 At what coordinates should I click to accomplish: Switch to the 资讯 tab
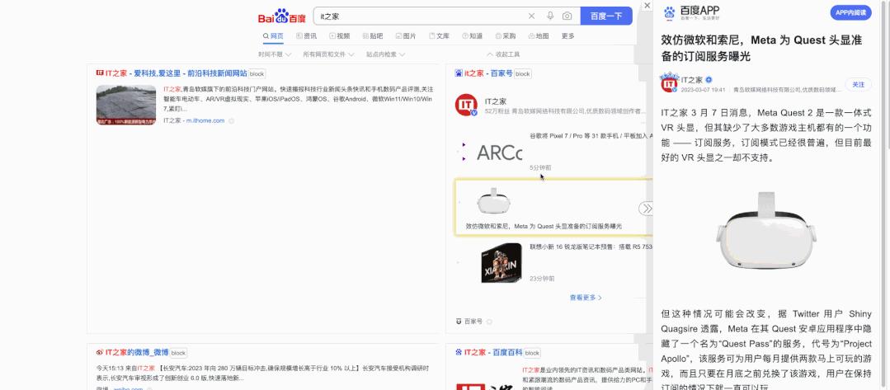(x=307, y=35)
